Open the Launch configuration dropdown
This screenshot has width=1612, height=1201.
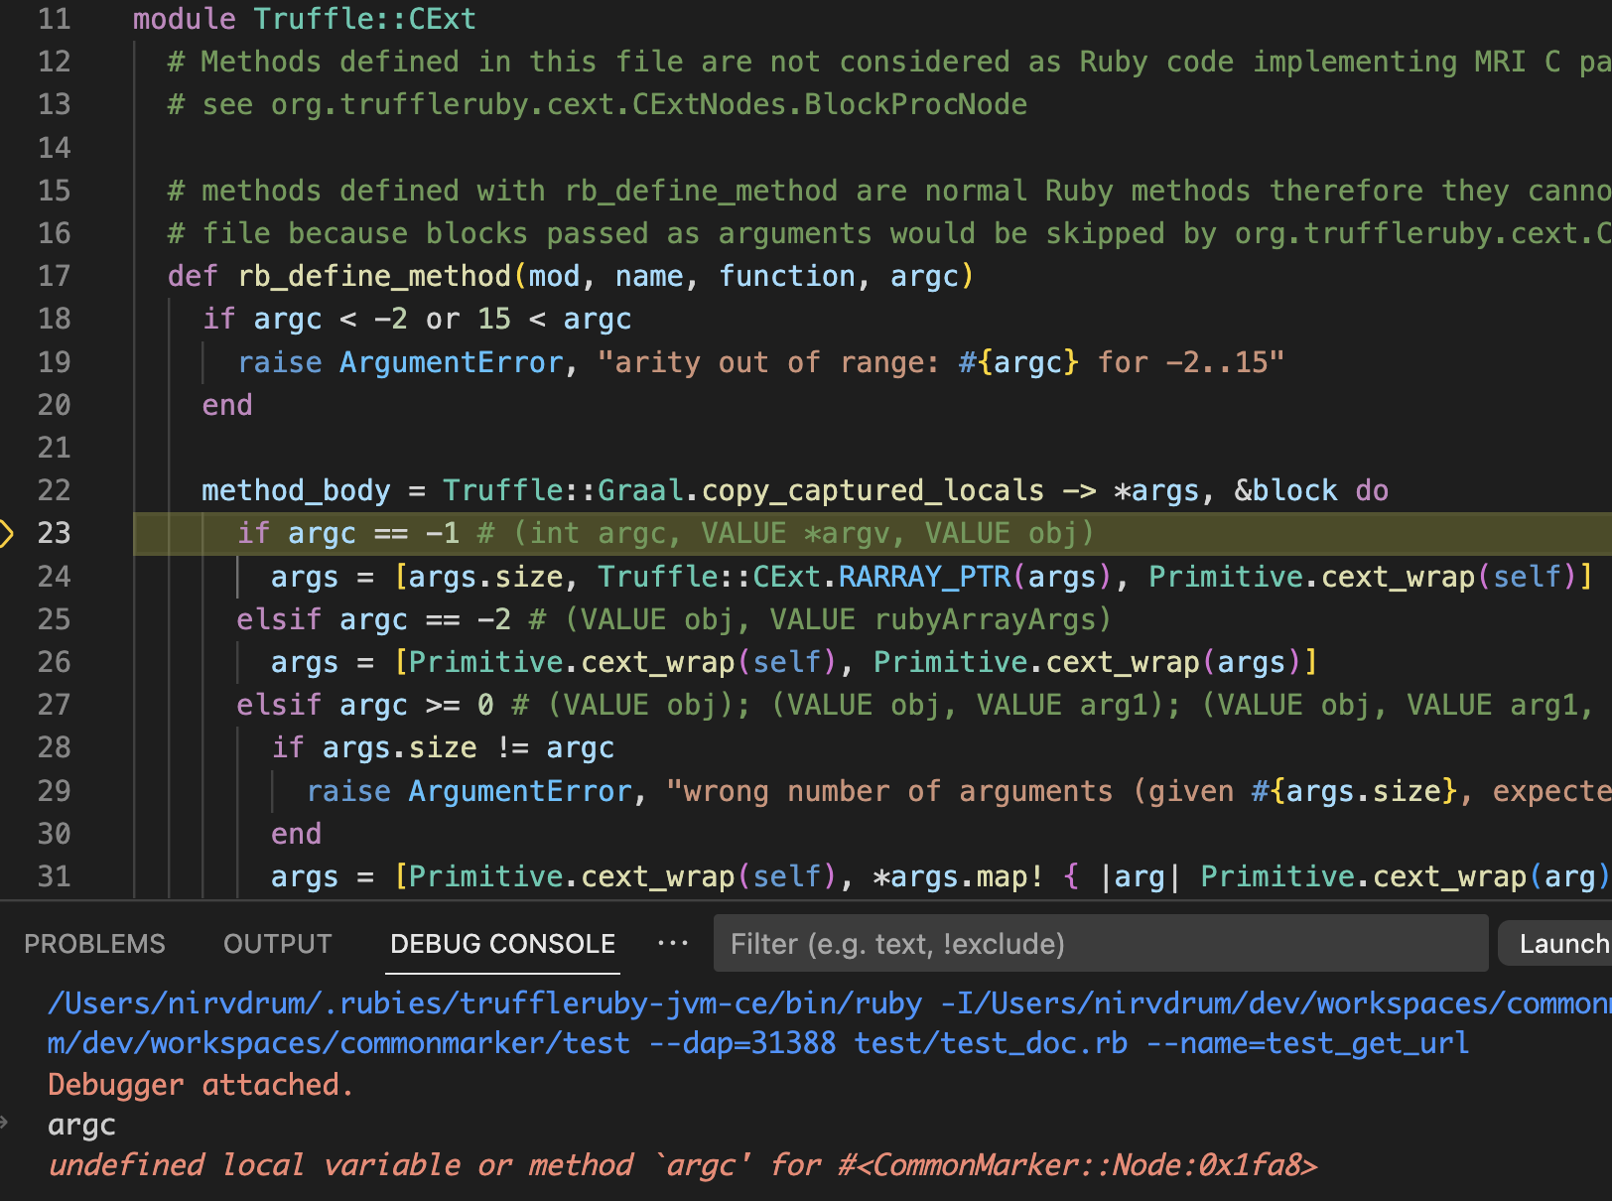tap(1566, 943)
